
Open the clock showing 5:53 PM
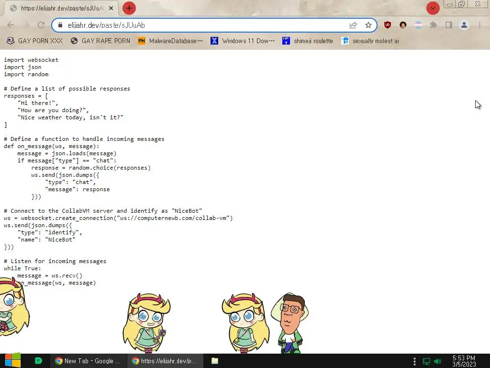coord(464,361)
